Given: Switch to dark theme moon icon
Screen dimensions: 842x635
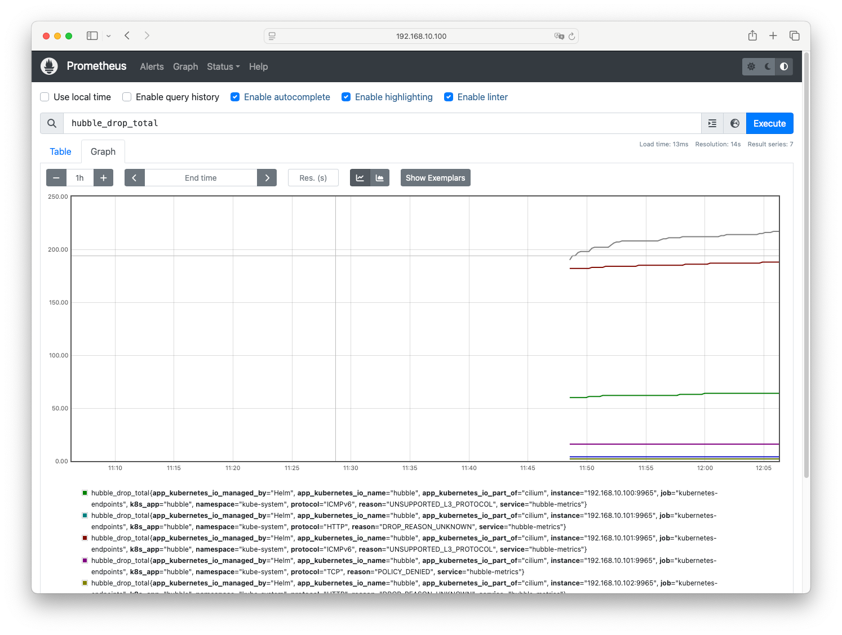Looking at the screenshot, I should (x=768, y=66).
